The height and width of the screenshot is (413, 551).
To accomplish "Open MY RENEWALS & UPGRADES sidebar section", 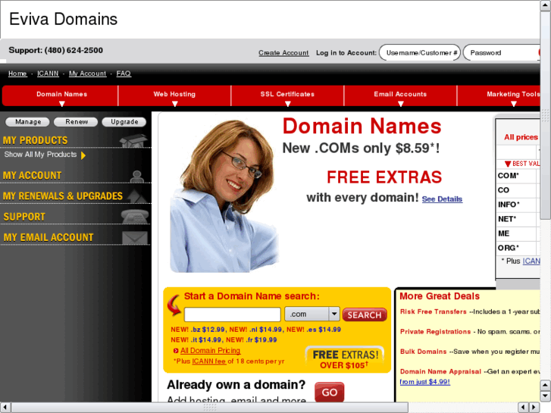I will [x=63, y=196].
